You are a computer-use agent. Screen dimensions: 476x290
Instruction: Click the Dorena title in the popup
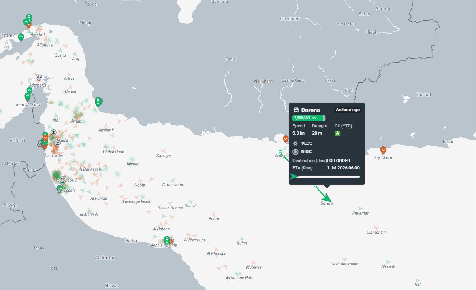click(x=310, y=110)
